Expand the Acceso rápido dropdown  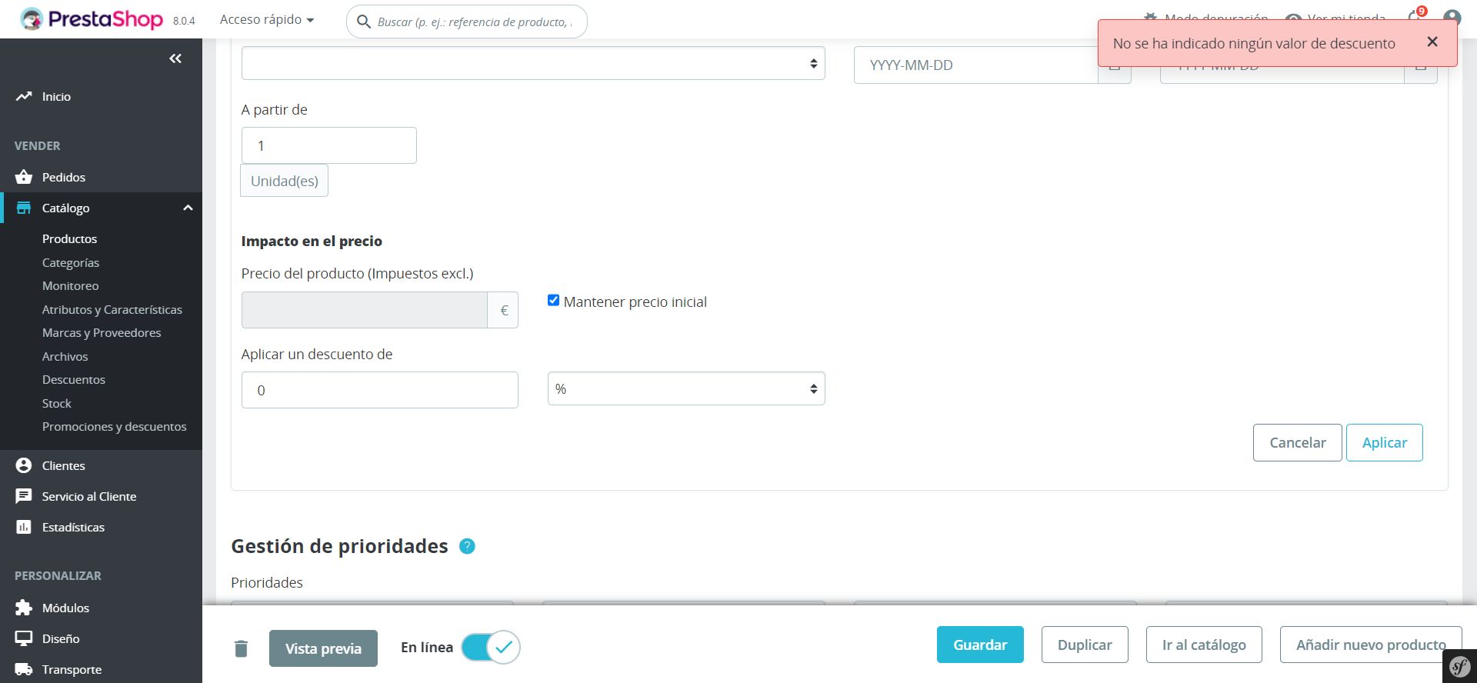coord(266,20)
